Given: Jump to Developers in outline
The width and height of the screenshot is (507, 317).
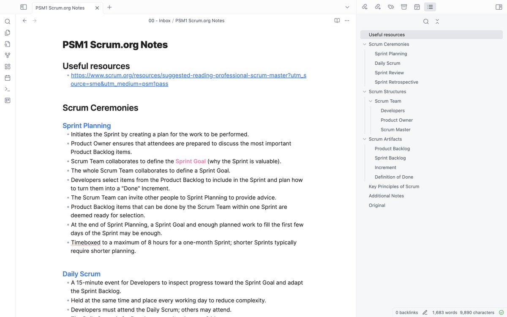Looking at the screenshot, I should click(393, 111).
